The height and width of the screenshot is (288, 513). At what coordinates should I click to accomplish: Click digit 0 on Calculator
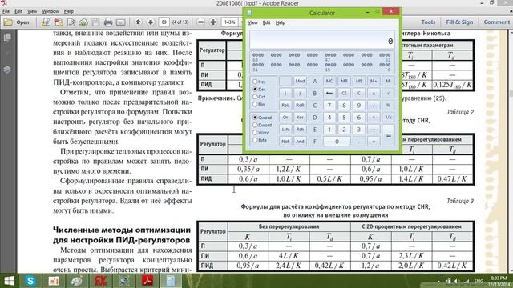(x=337, y=142)
